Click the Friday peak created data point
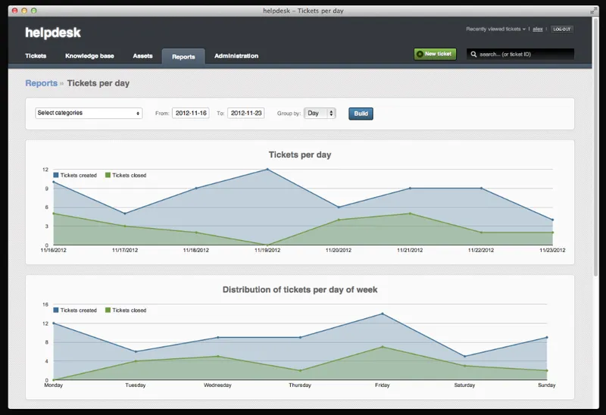 click(383, 314)
